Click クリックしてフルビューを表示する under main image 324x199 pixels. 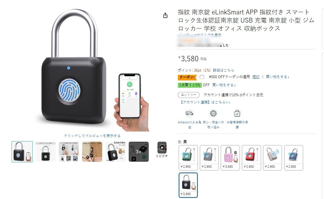[92, 136]
